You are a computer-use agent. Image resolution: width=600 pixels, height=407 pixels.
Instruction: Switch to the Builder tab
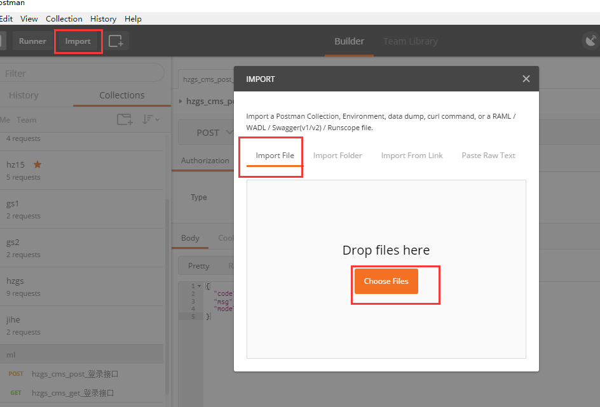[350, 41]
